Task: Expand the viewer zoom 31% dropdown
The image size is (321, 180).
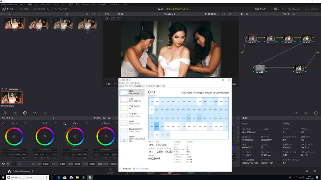Action: [109, 14]
